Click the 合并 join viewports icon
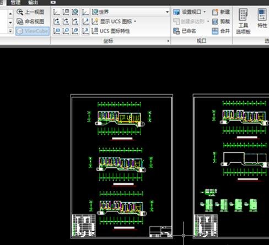Viewport: 269px width, 245px height. (215, 31)
